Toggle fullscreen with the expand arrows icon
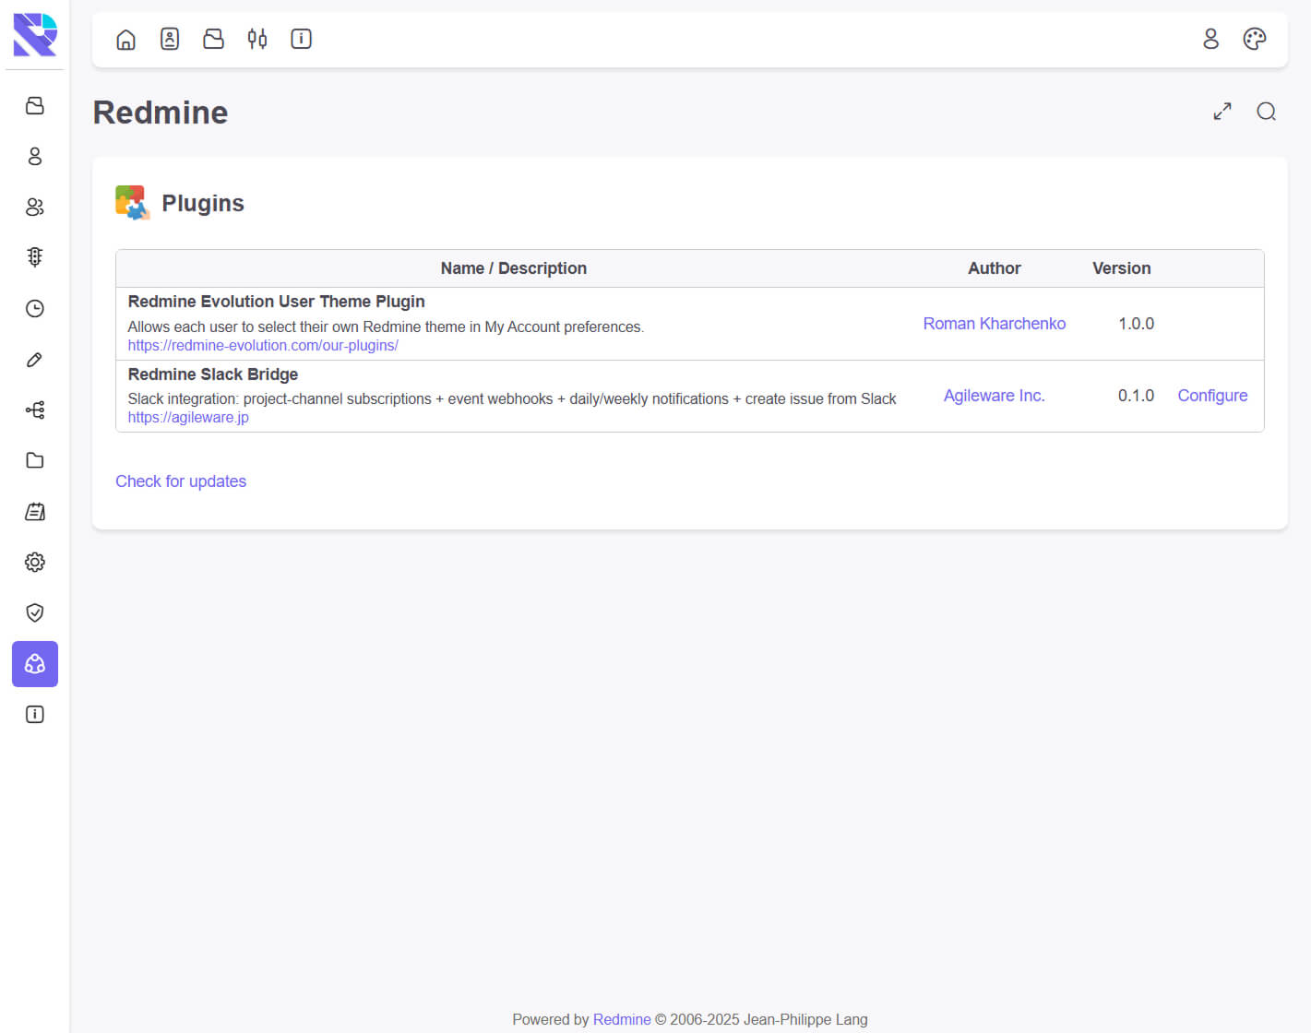Viewport: 1311px width, 1033px height. 1222,112
